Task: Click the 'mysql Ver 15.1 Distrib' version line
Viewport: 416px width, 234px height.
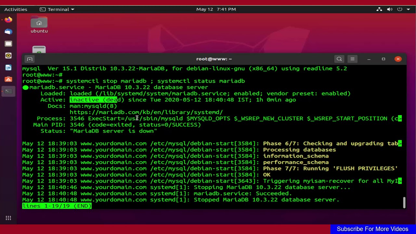Action: tap(185, 69)
